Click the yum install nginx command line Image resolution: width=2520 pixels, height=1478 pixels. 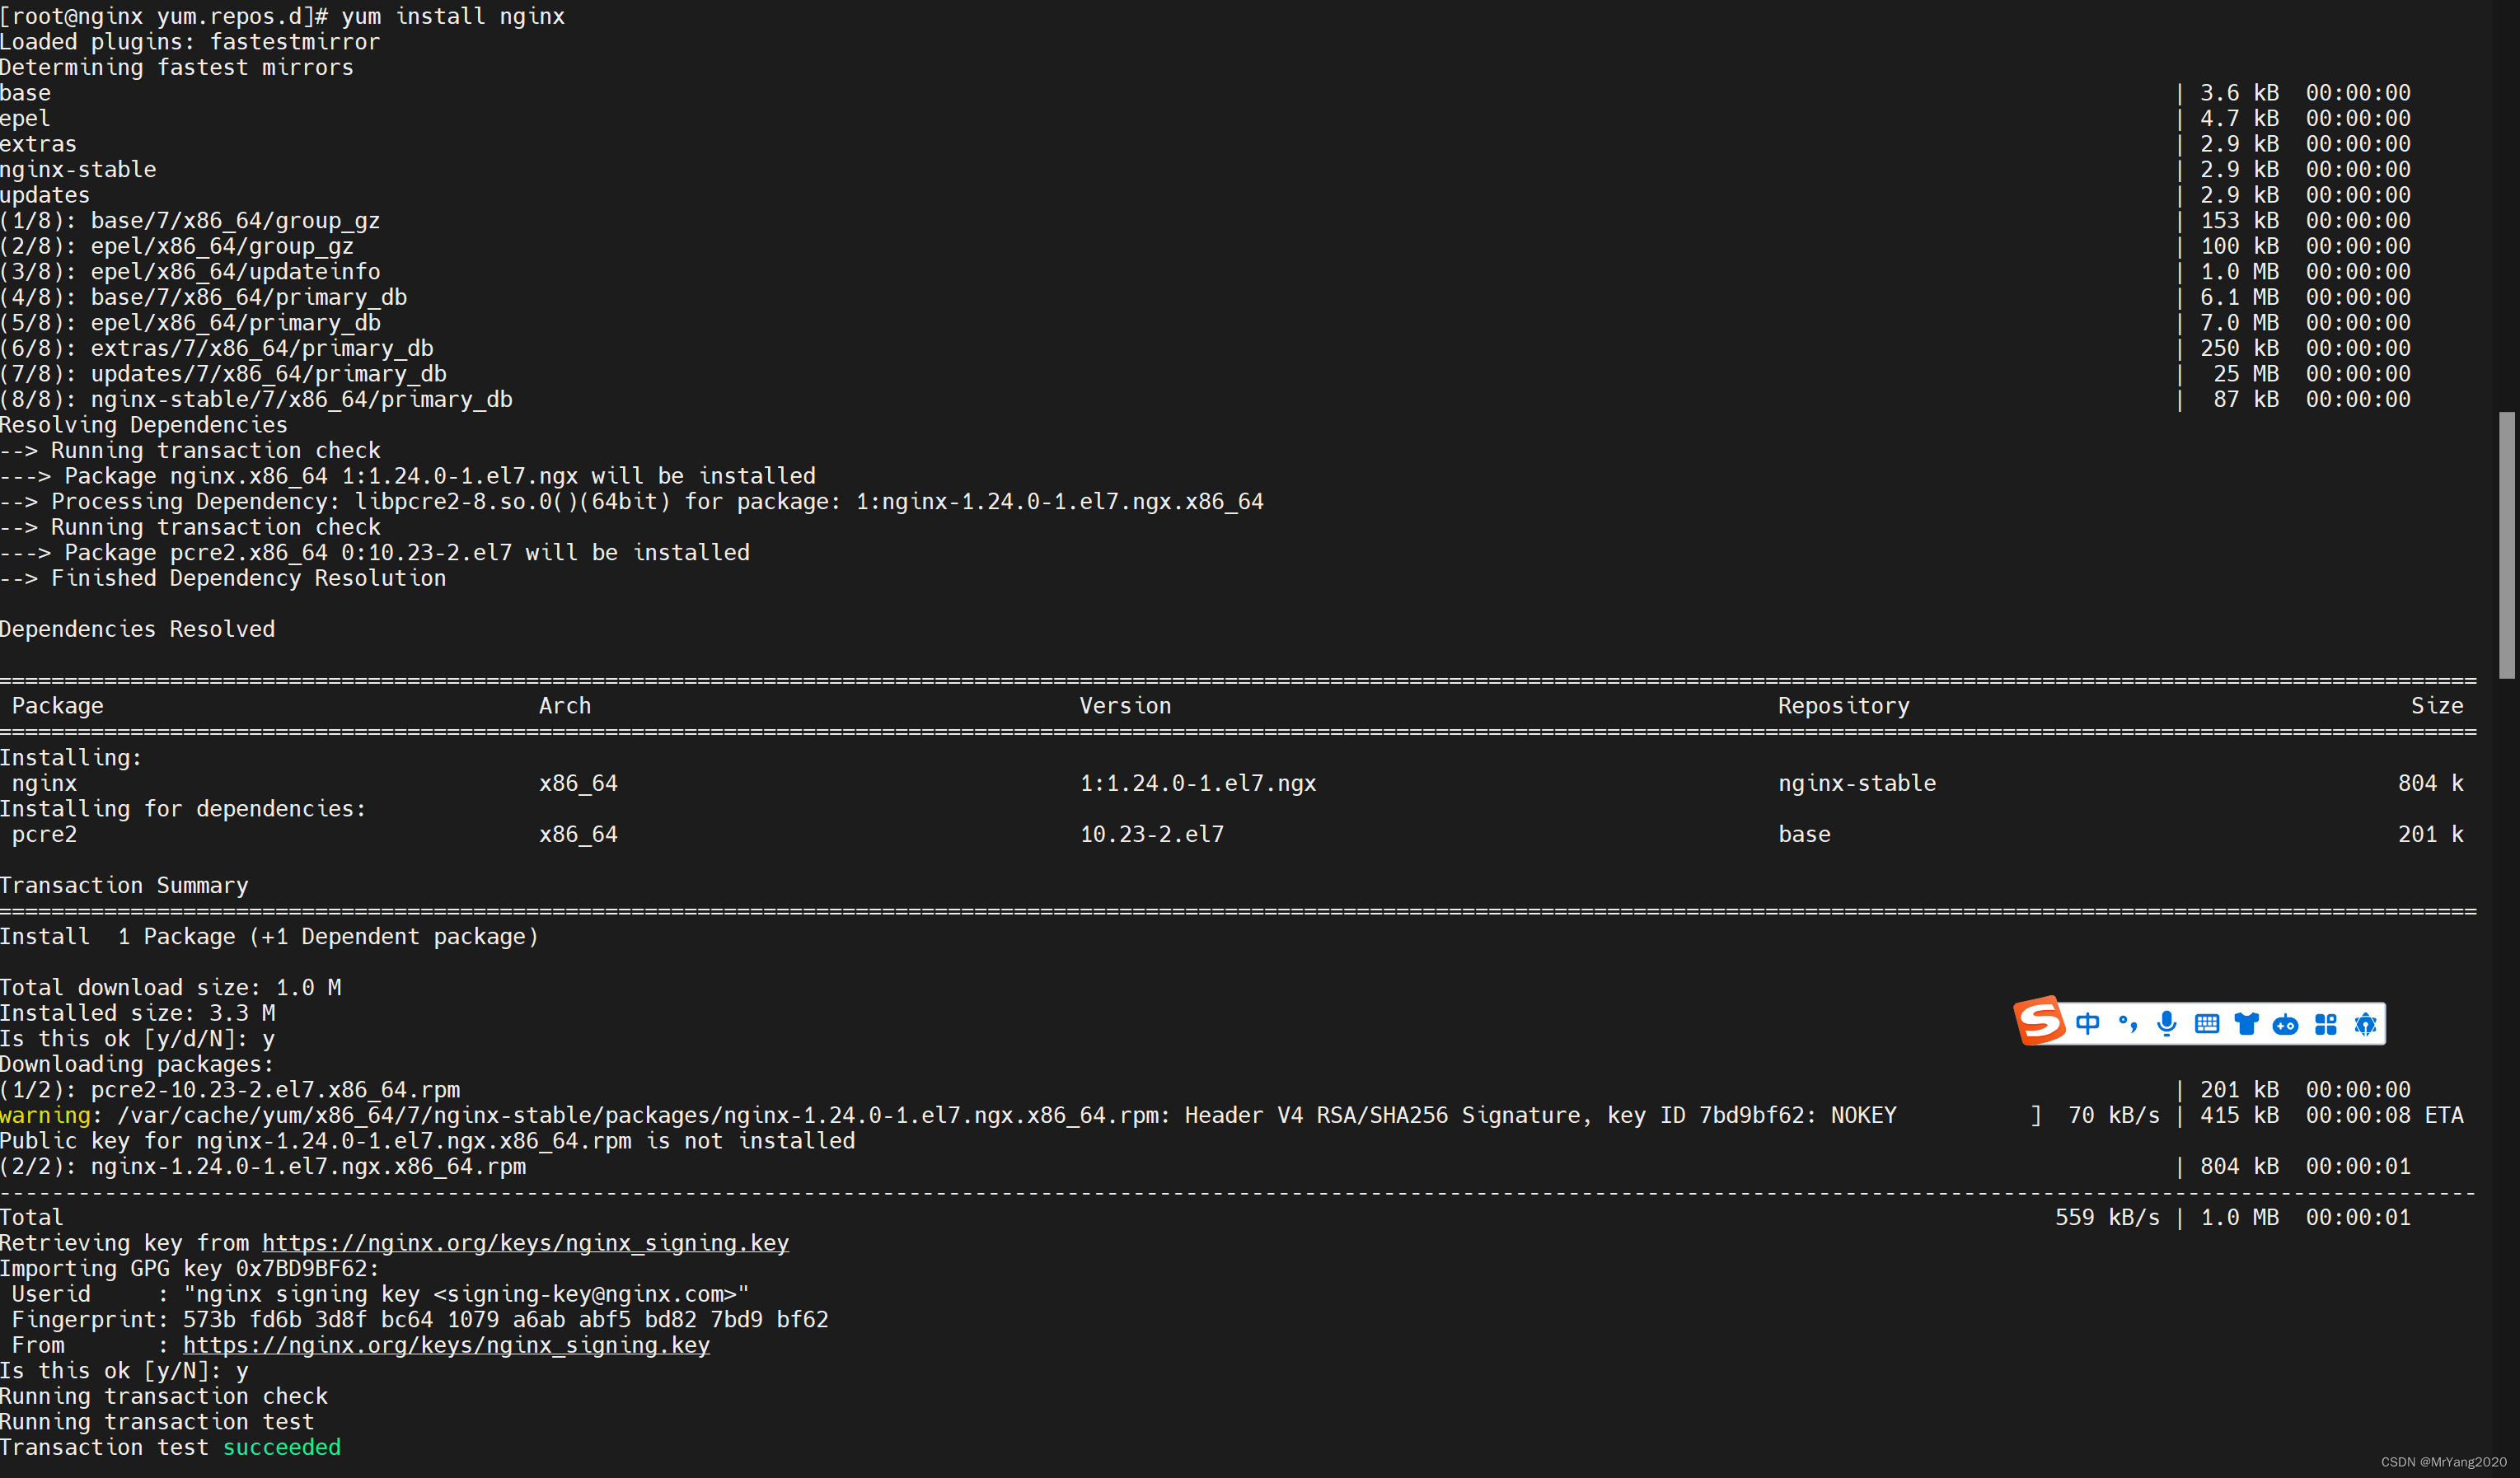coord(452,16)
